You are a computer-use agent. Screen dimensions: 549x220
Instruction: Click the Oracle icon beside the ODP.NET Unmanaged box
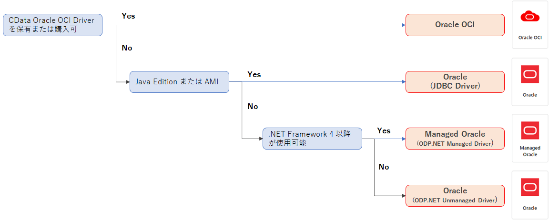tap(530, 188)
